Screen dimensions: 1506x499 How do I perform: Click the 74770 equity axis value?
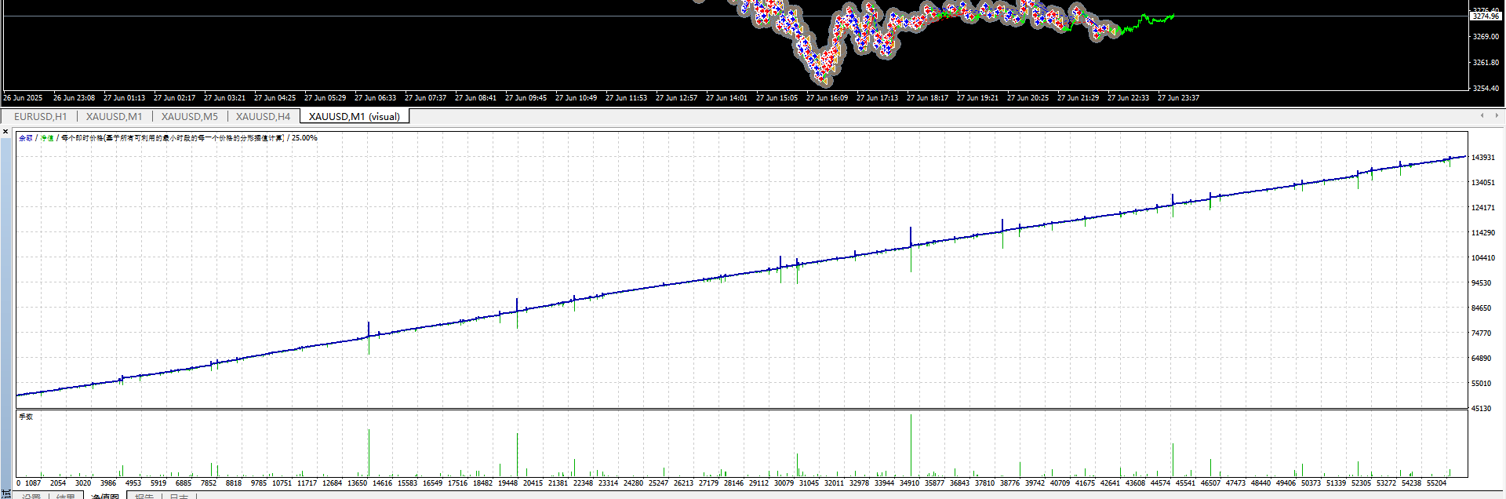tap(1481, 333)
